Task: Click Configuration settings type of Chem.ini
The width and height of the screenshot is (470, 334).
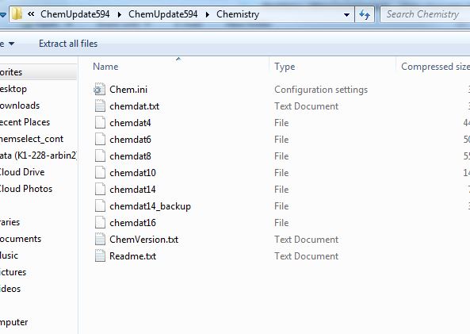Action: point(321,90)
